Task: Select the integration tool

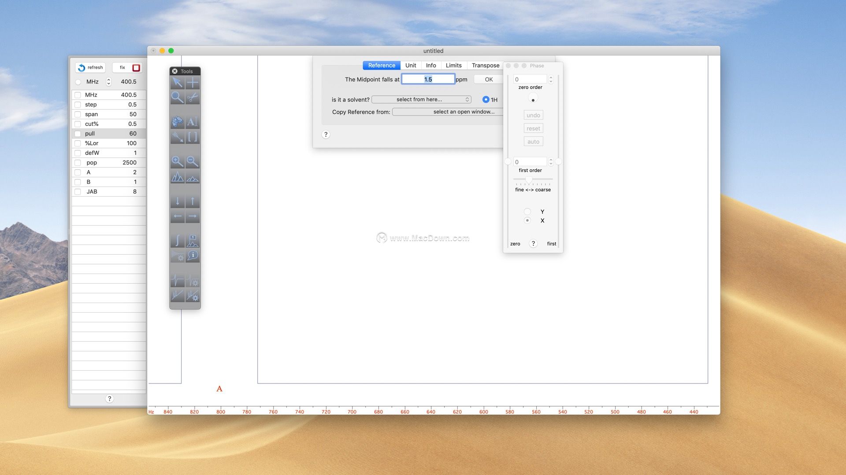Action: point(177,239)
